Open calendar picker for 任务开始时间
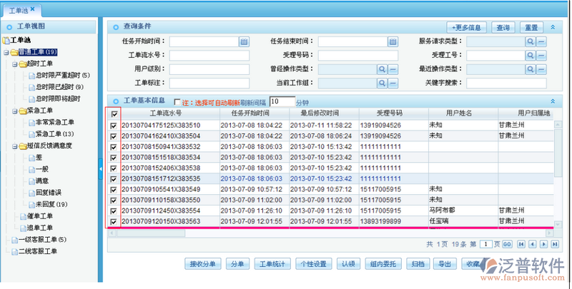This screenshot has height=289, width=572. coord(244,41)
